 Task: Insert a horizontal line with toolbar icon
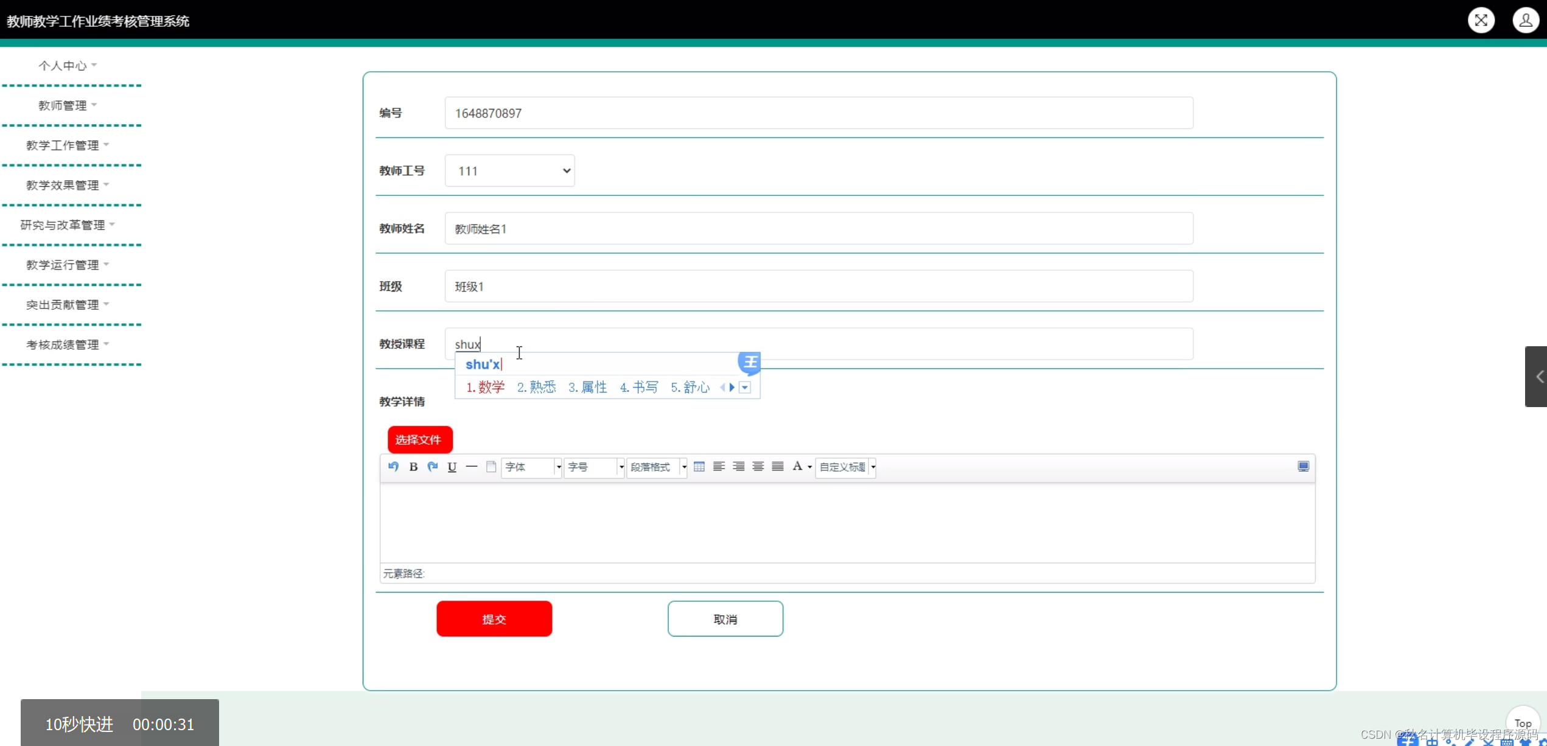(471, 467)
